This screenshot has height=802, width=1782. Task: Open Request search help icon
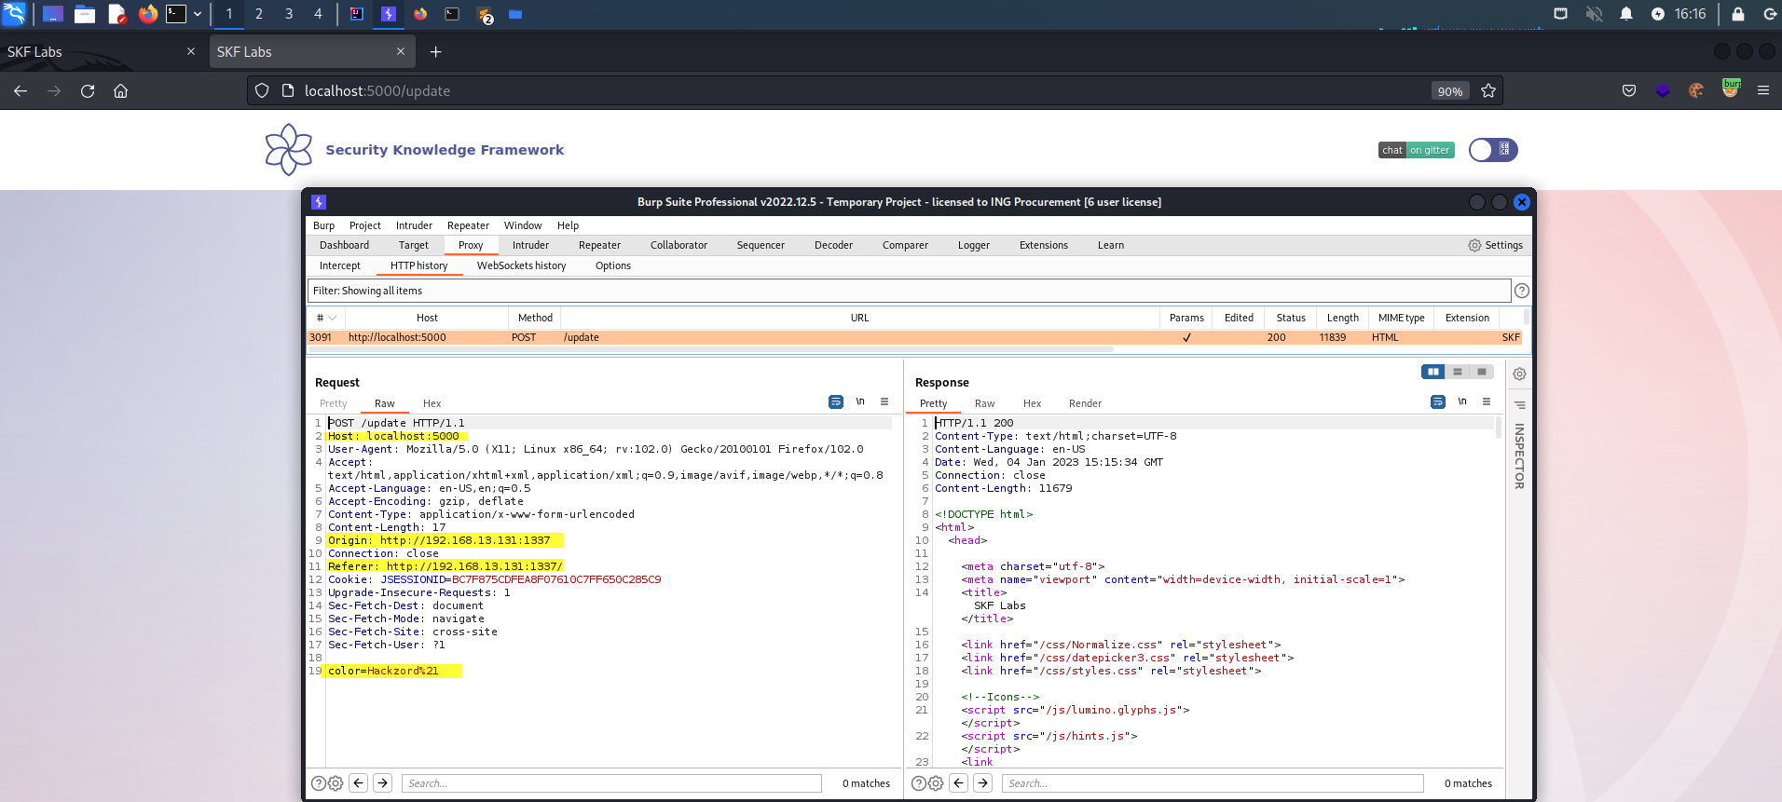[319, 783]
